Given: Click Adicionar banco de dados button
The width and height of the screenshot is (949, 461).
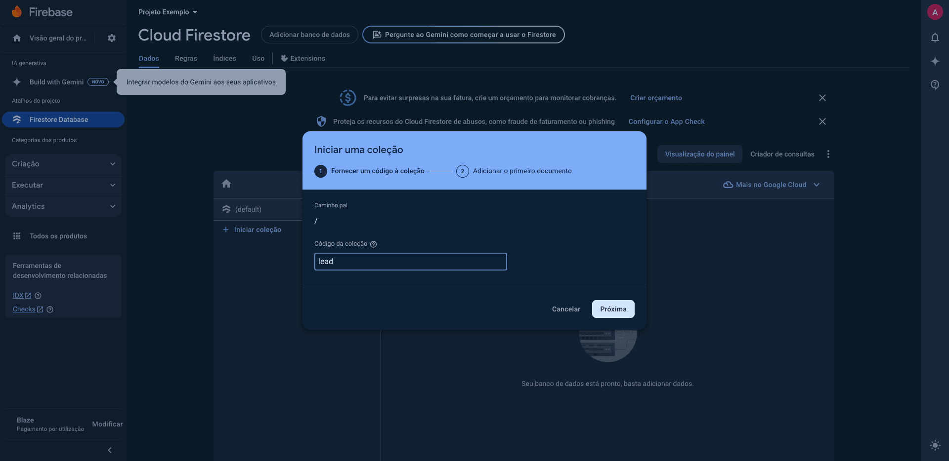Looking at the screenshot, I should pyautogui.click(x=309, y=35).
